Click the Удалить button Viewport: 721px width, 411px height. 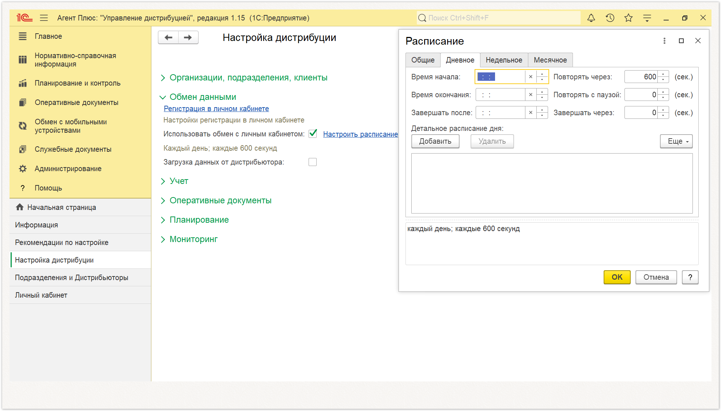(x=492, y=141)
